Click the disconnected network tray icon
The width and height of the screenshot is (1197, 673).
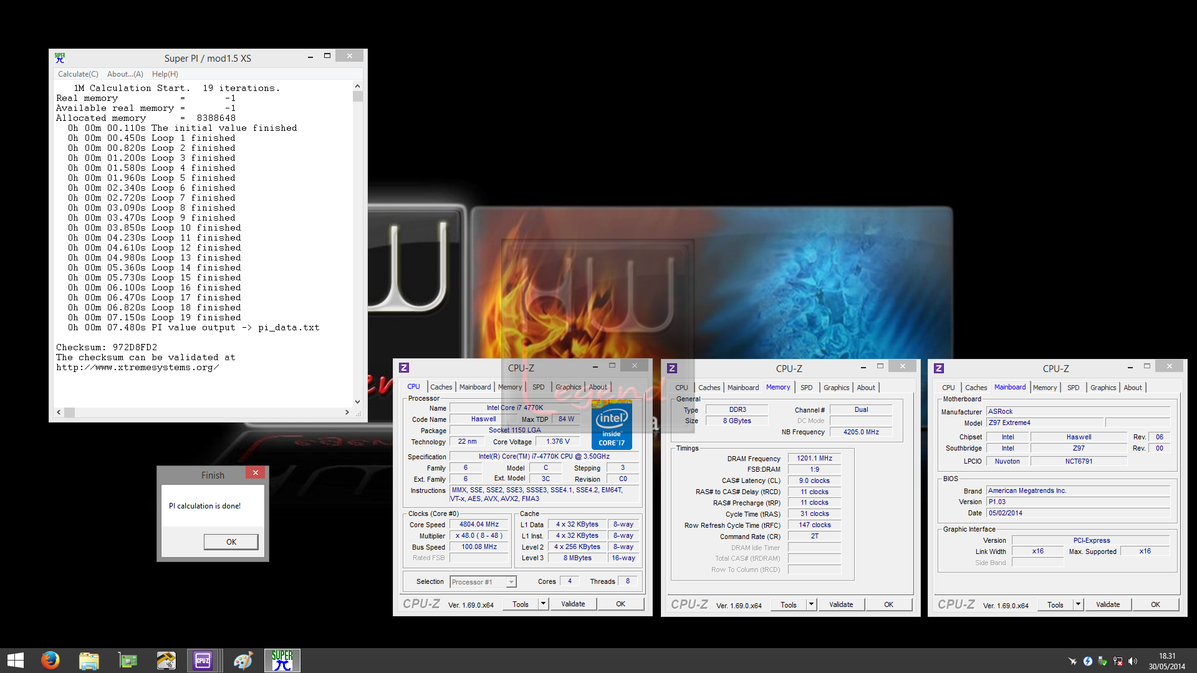(x=1118, y=661)
